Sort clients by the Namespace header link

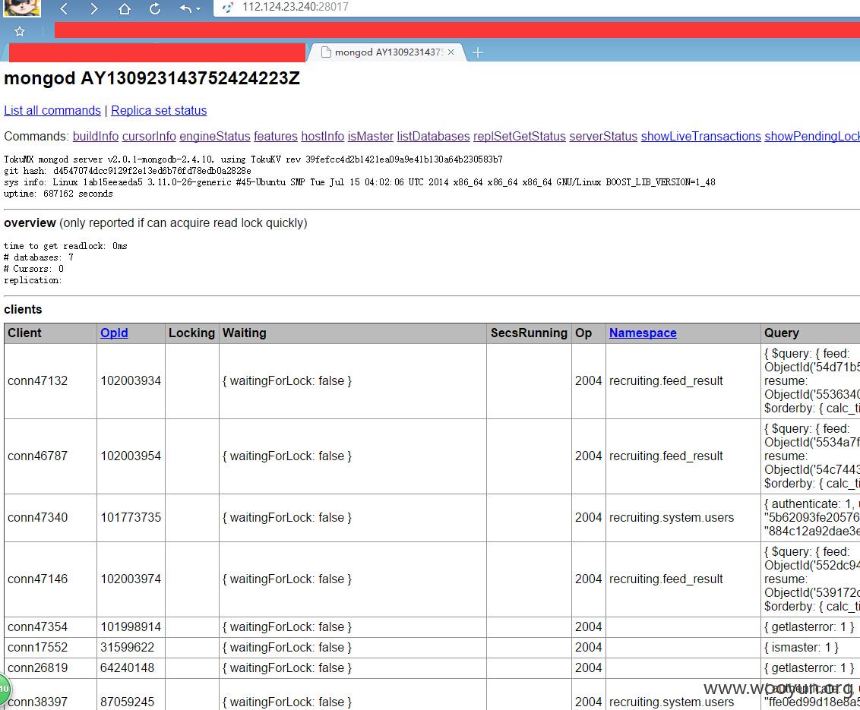pyautogui.click(x=643, y=333)
